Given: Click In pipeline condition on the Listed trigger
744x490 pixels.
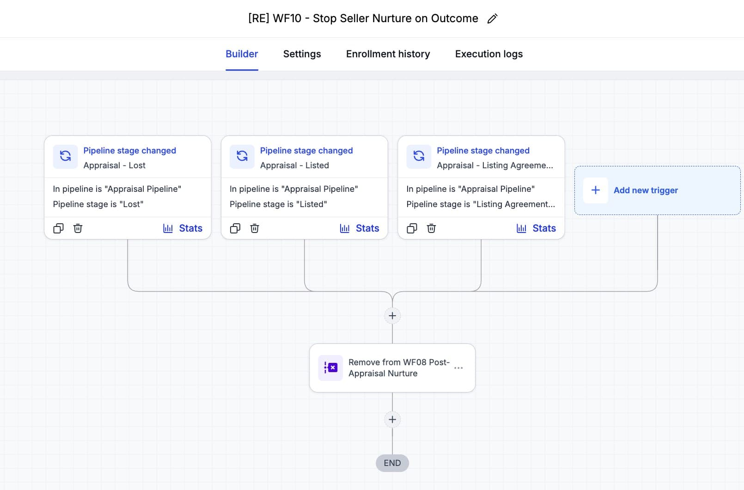Looking at the screenshot, I should [x=294, y=189].
